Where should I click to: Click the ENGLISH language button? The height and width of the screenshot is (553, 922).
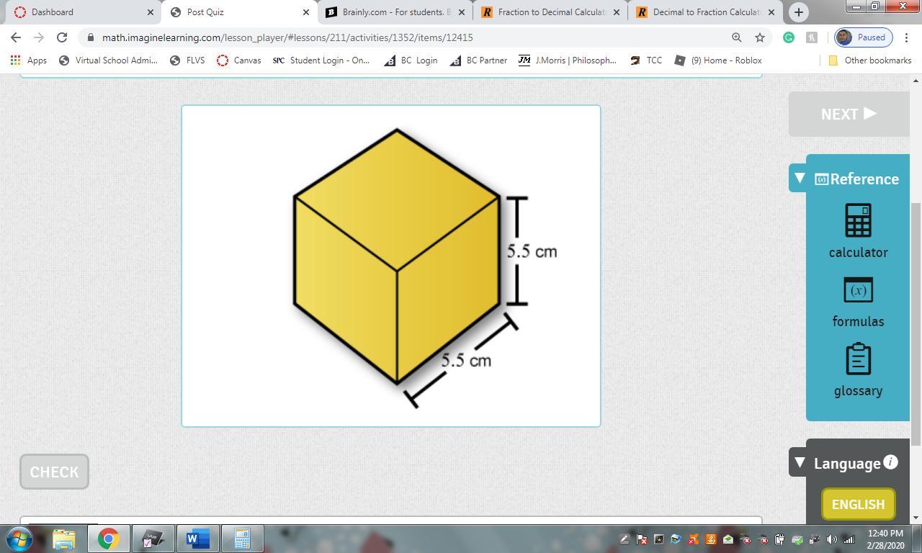(x=858, y=504)
